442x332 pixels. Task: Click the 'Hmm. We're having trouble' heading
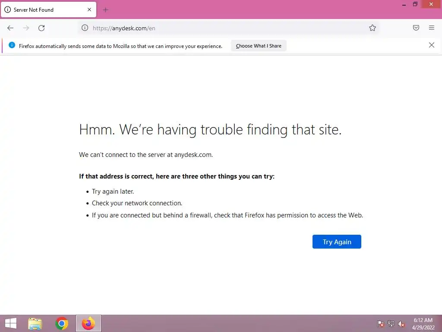pos(210,130)
